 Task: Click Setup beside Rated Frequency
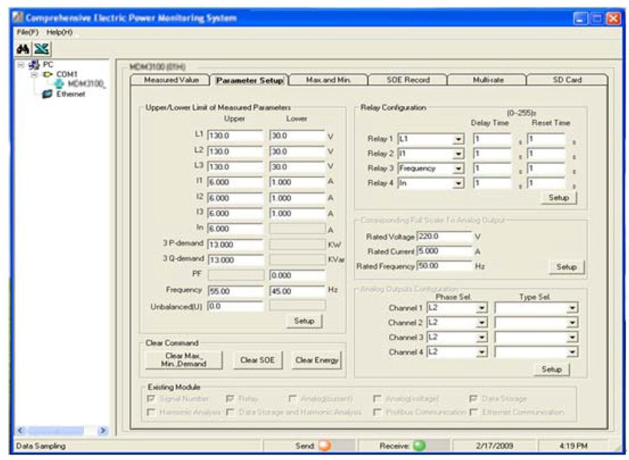[x=566, y=267]
